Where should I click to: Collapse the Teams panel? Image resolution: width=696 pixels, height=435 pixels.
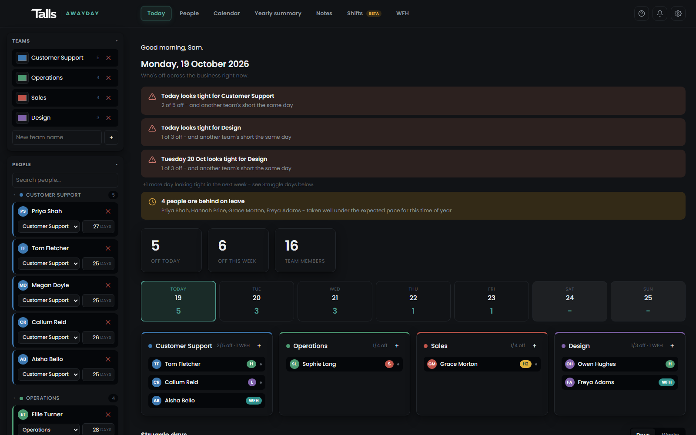117,41
